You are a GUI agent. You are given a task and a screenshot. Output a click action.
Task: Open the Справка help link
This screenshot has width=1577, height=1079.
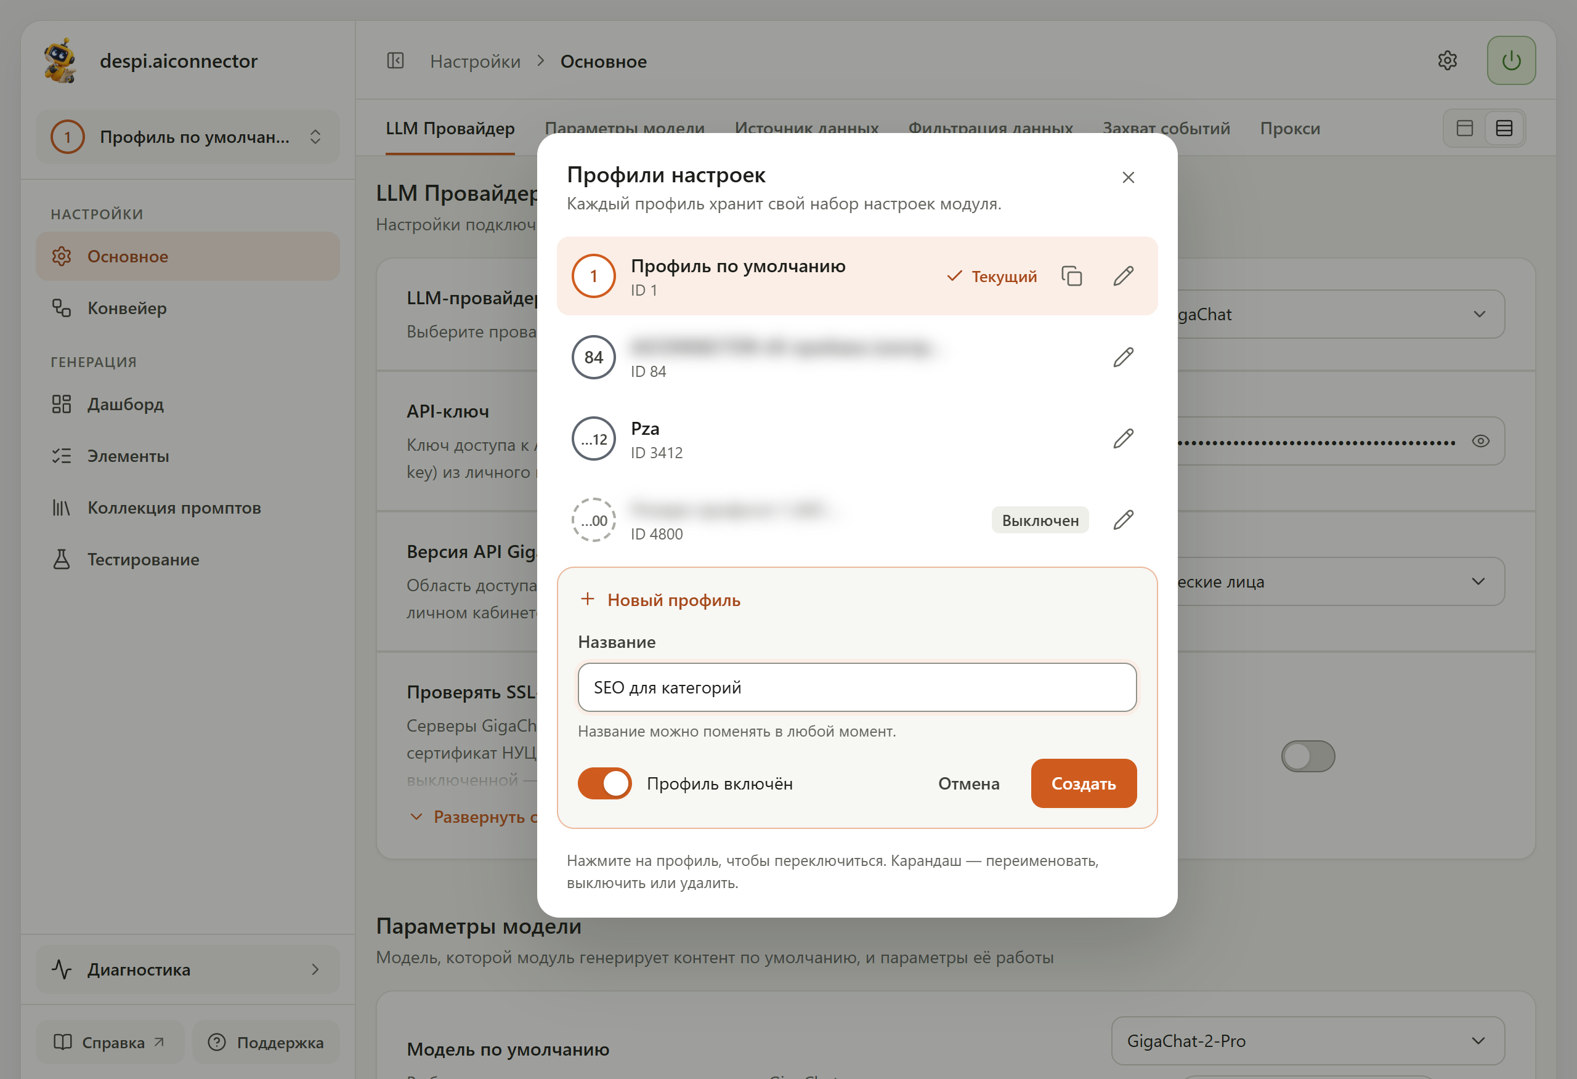[109, 1042]
